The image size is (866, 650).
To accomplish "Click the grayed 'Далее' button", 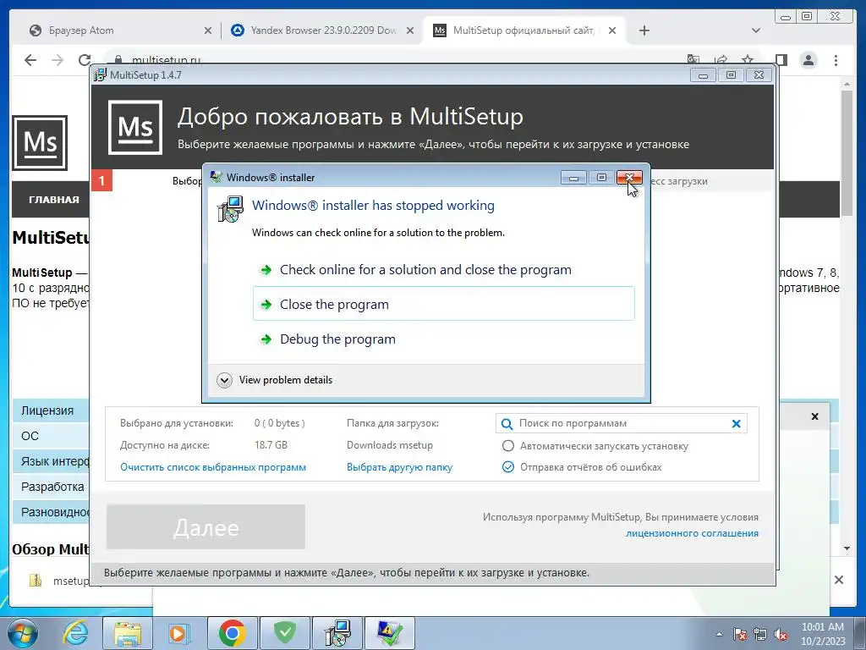I will [x=206, y=526].
